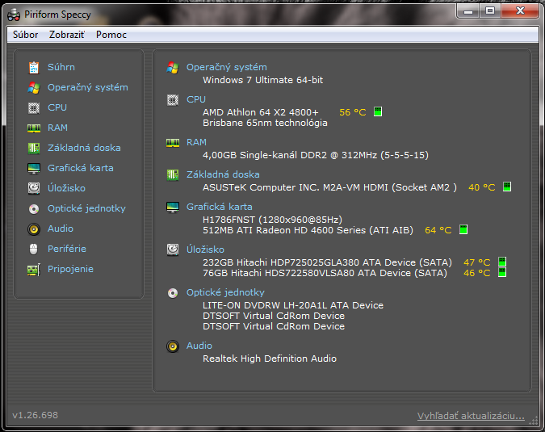
Task: Click the Úložisko hard drive icon in sidebar
Action: 34,188
